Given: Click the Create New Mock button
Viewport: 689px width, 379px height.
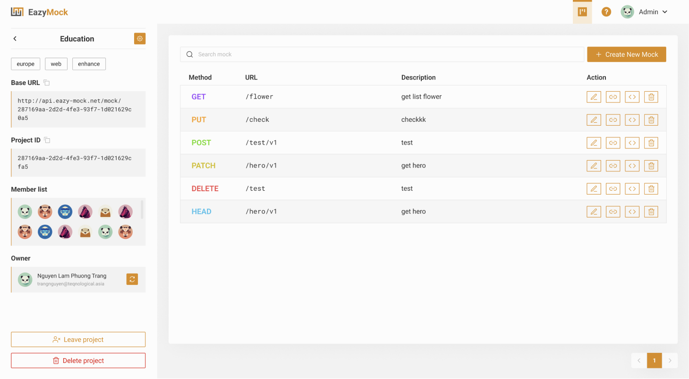Looking at the screenshot, I should (x=626, y=54).
